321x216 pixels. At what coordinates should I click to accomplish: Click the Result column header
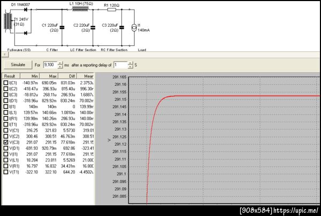coord(11,76)
